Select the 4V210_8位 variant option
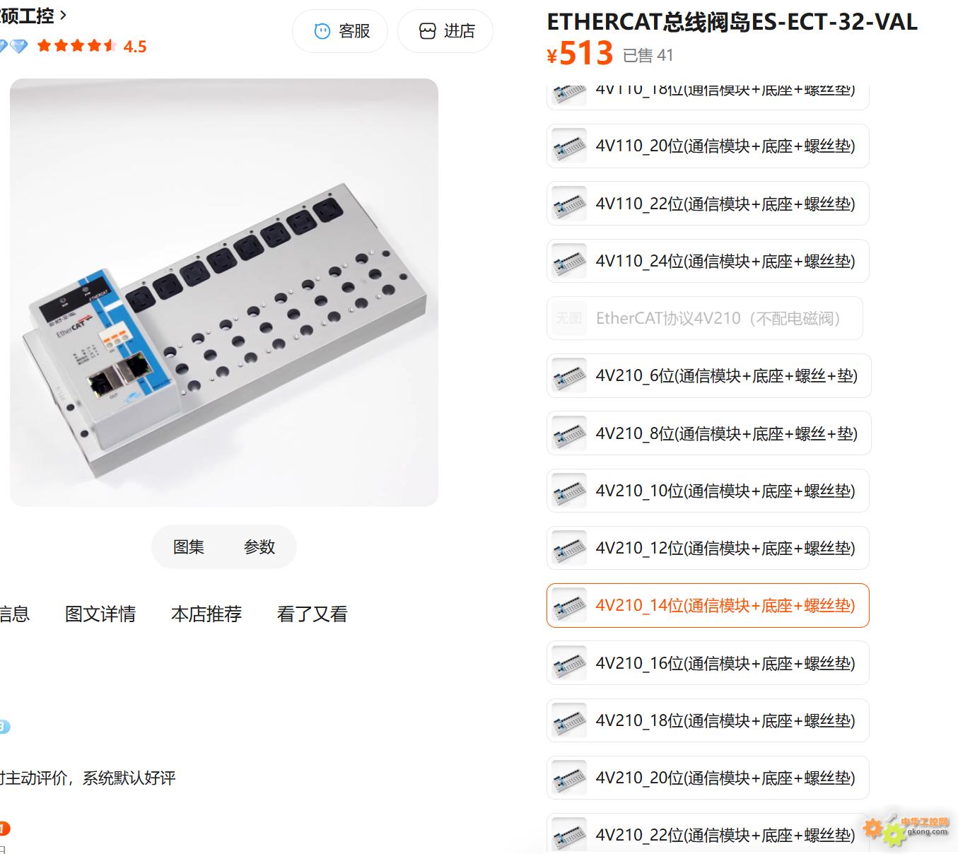Viewport: 958px width, 854px height. 708,433
